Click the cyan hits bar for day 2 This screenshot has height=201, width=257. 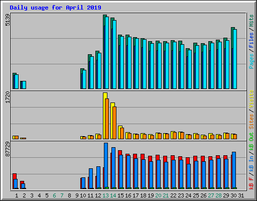(x=24, y=85)
